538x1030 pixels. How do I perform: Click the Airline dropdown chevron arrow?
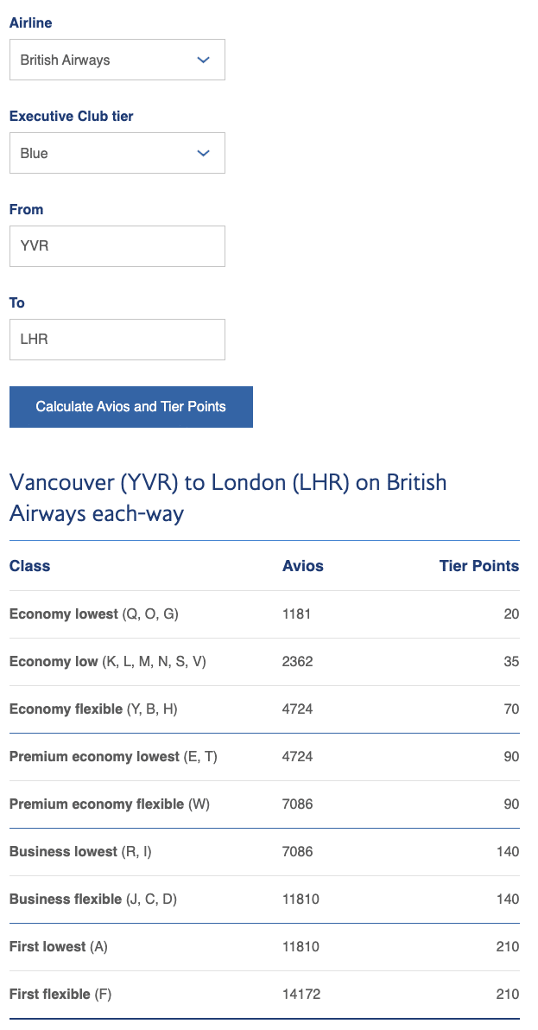(204, 60)
